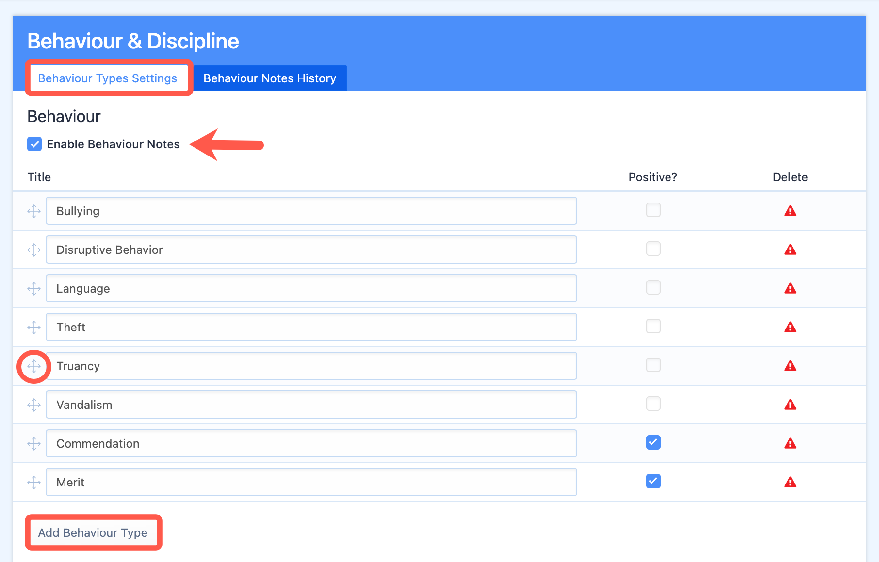
Task: Click the move handle beside Truancy
Action: click(34, 366)
